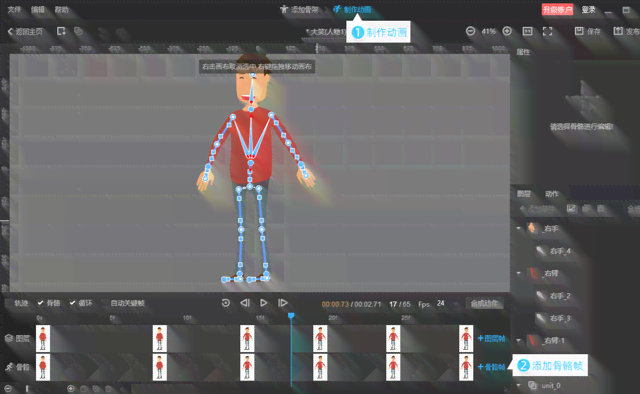Save the project with 保存
The height and width of the screenshot is (394, 640).
588,31
